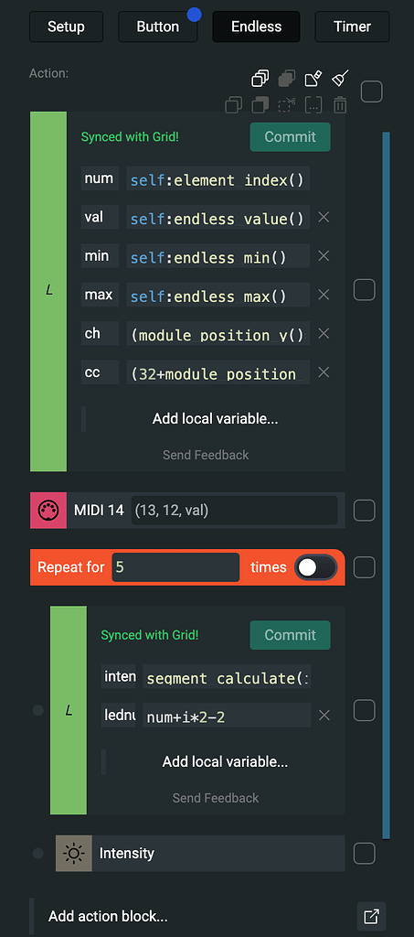Image resolution: width=414 pixels, height=937 pixels.
Task: Click the num+i*2-2 value field
Action: tap(226, 716)
